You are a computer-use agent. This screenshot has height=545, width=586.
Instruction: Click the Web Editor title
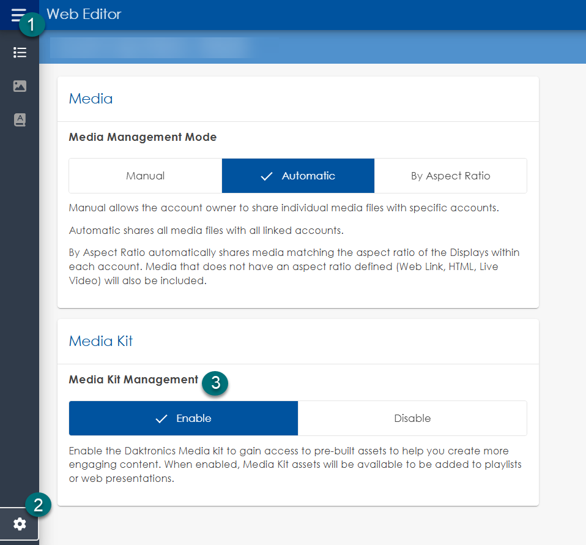coord(84,14)
